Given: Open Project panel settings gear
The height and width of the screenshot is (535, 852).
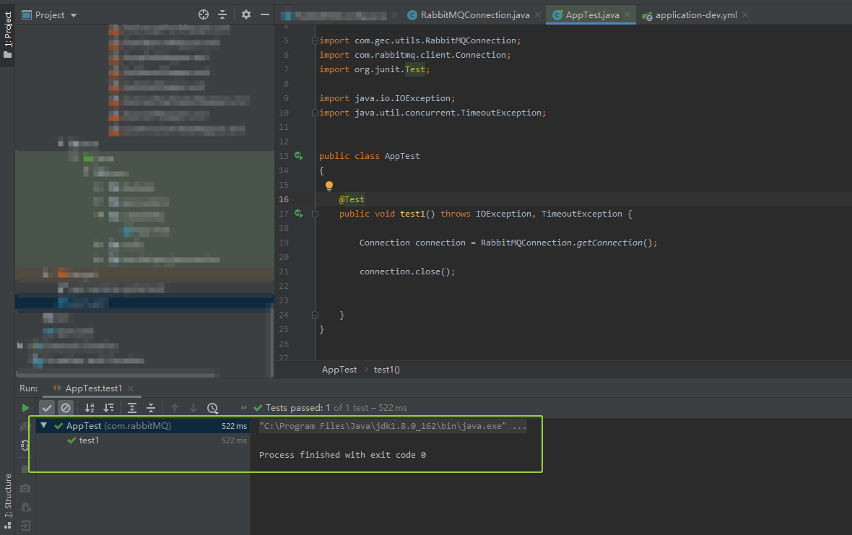Looking at the screenshot, I should point(246,14).
